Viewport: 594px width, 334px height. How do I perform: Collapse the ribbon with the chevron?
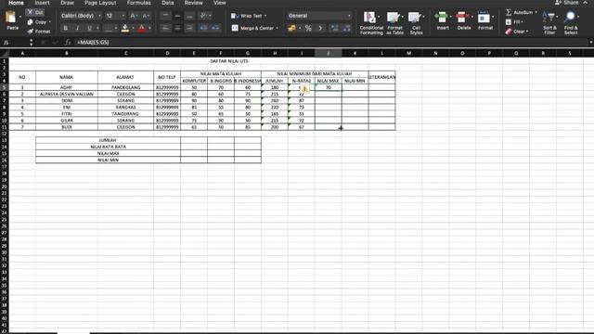586,3
